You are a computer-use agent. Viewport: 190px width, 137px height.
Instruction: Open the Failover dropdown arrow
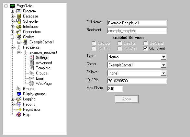163,73
